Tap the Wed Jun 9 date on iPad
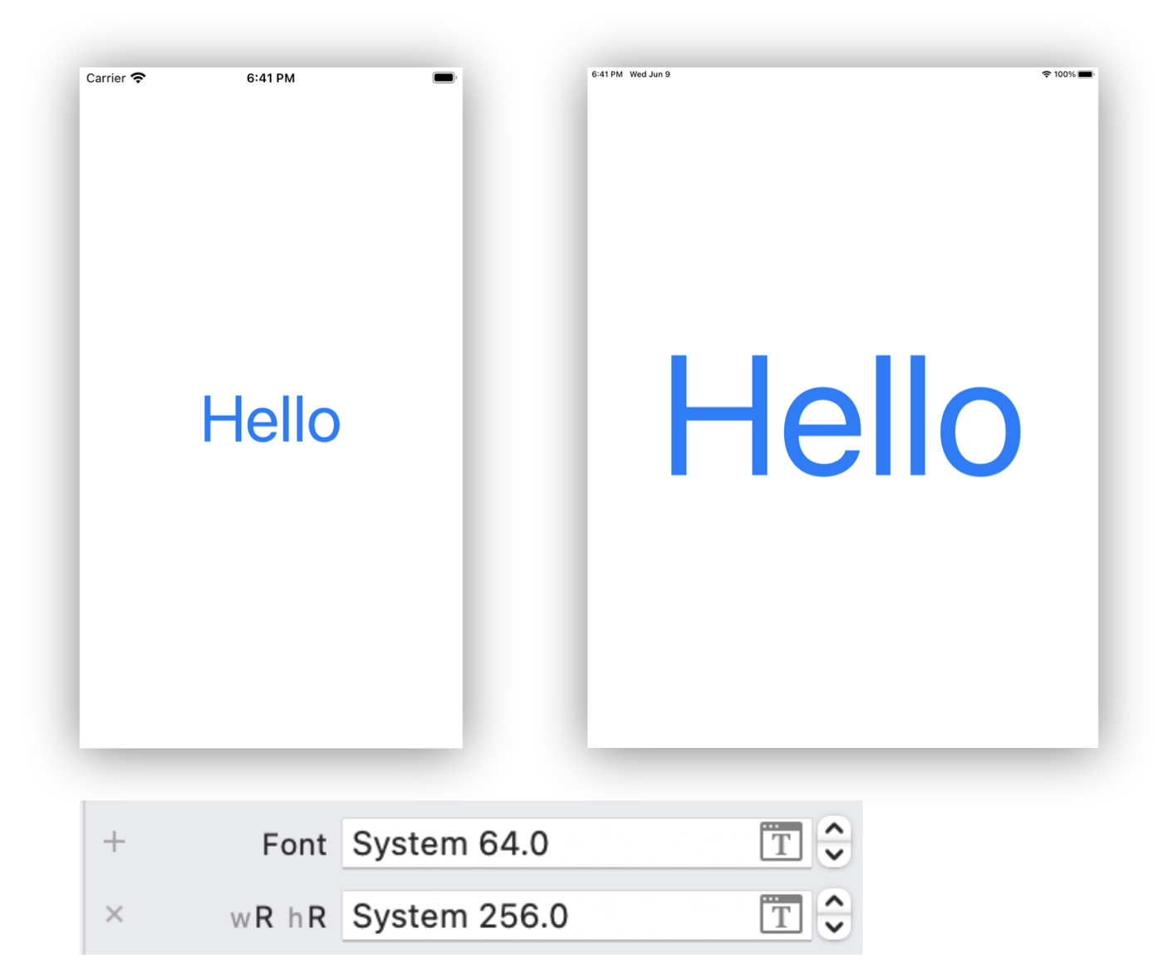Image resolution: width=1163 pixels, height=968 pixels. tap(650, 74)
